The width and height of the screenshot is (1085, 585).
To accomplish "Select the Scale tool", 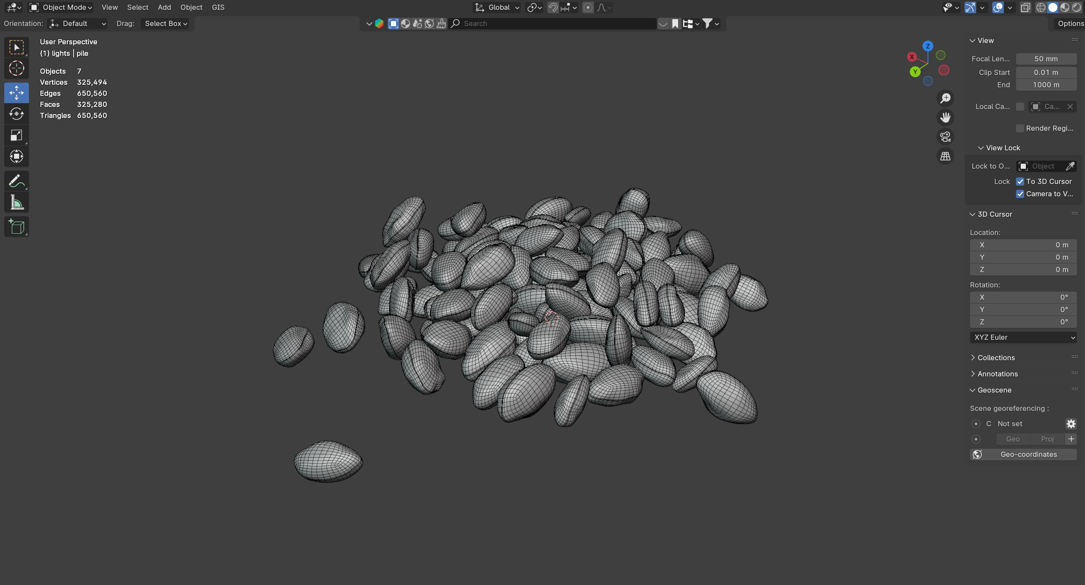I will click(x=16, y=135).
